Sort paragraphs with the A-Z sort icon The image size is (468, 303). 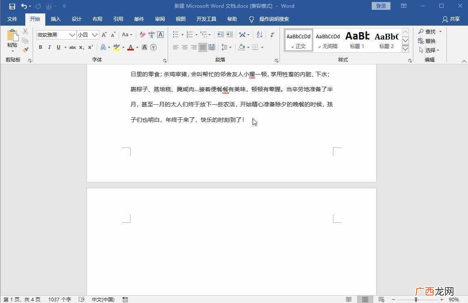(260, 35)
